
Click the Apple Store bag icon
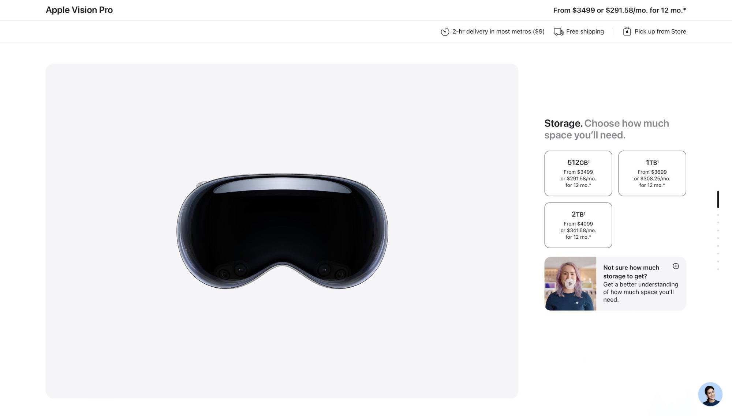coord(627,31)
